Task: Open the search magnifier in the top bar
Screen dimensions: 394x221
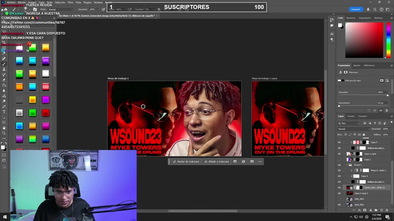Action: (x=375, y=9)
